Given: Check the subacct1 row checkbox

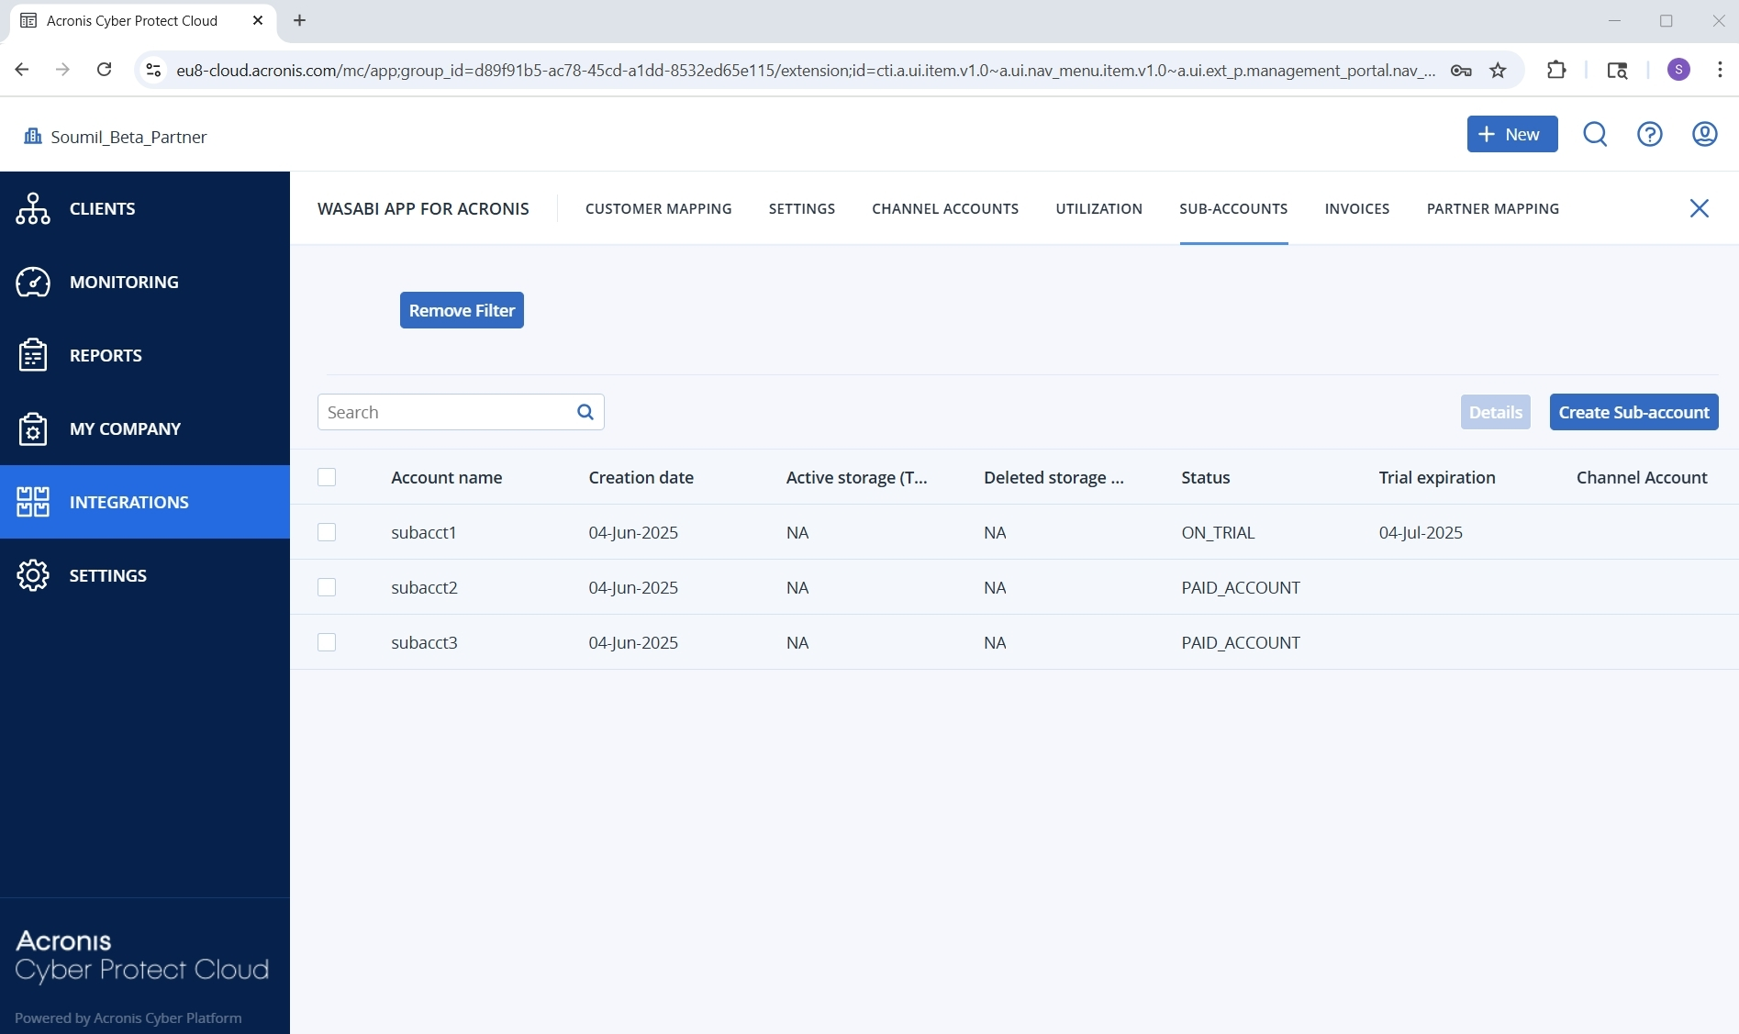Looking at the screenshot, I should click(327, 532).
